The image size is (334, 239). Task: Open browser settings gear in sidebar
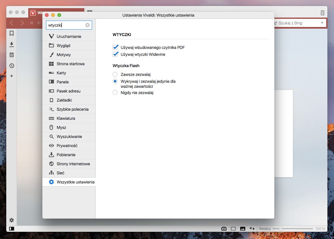[x=12, y=220]
